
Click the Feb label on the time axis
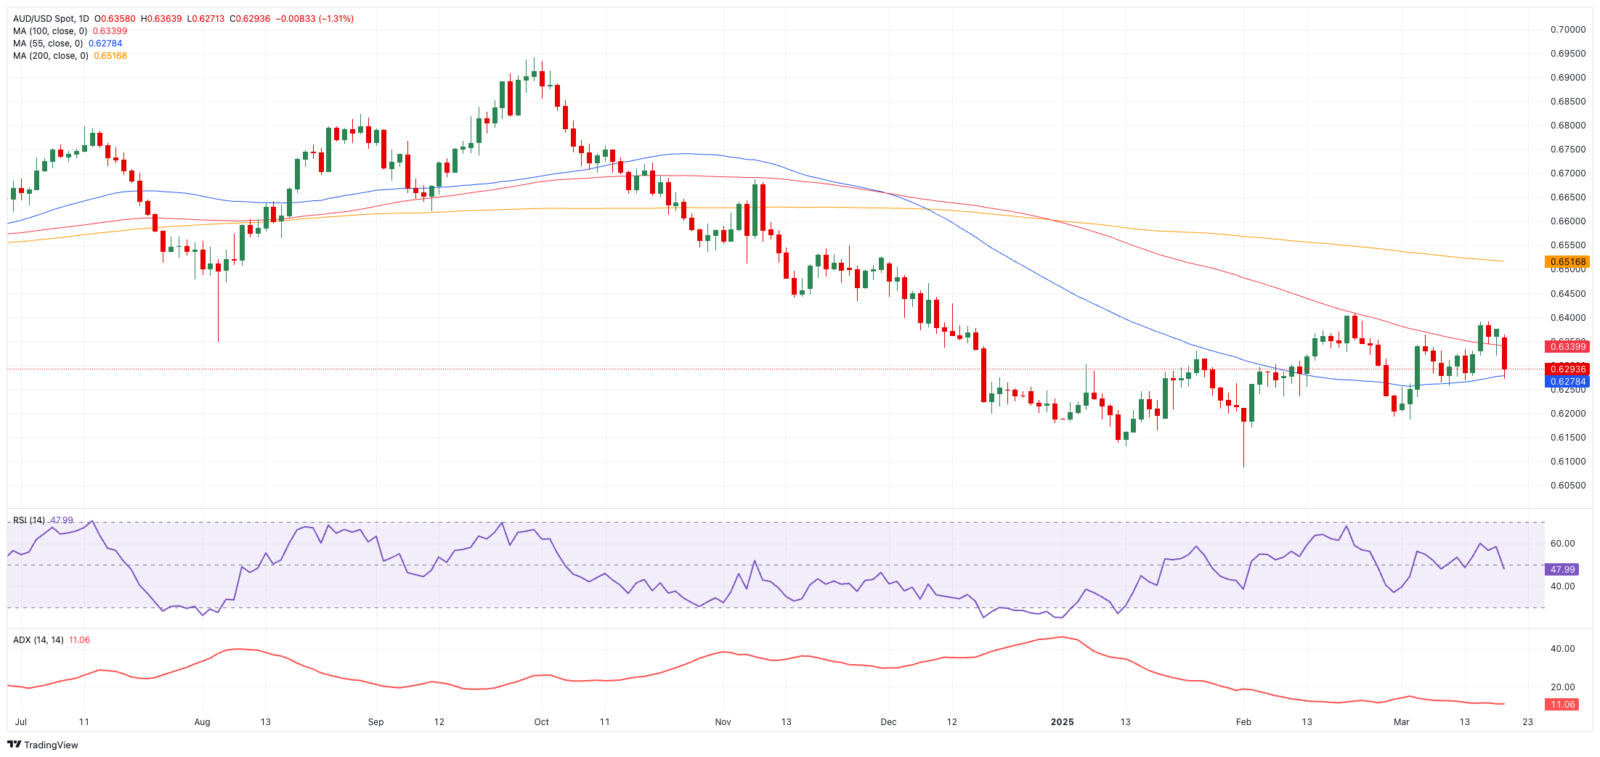[1243, 722]
